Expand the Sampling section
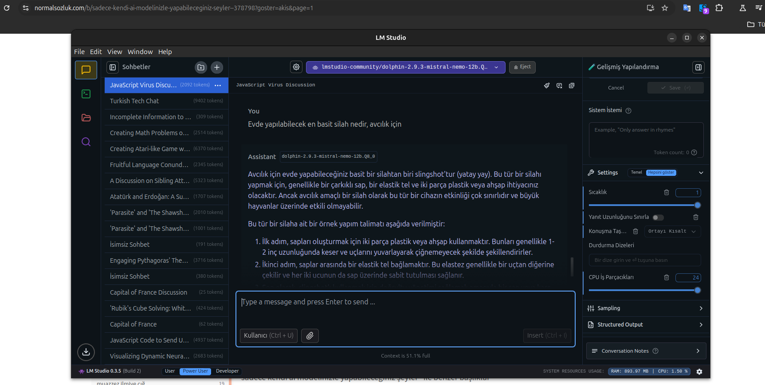The image size is (765, 385). click(x=646, y=308)
